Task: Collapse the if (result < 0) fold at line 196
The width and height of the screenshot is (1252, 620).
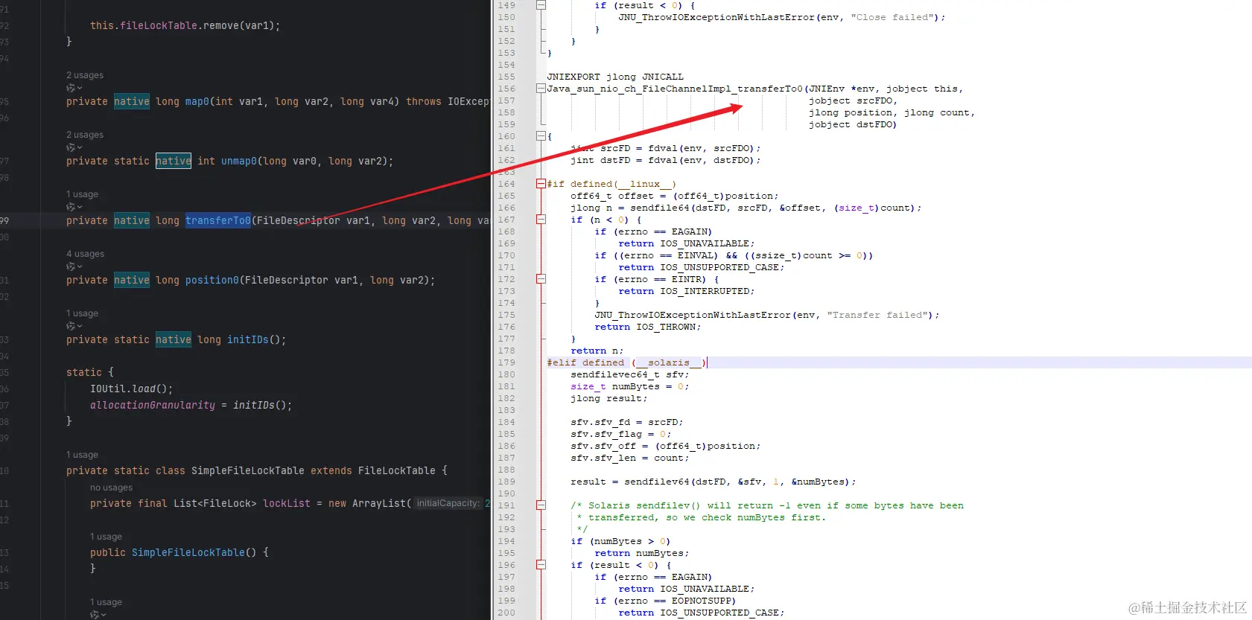Action: (541, 565)
